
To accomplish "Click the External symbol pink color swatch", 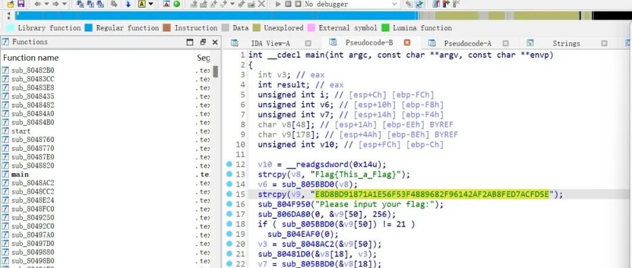I will [x=311, y=28].
